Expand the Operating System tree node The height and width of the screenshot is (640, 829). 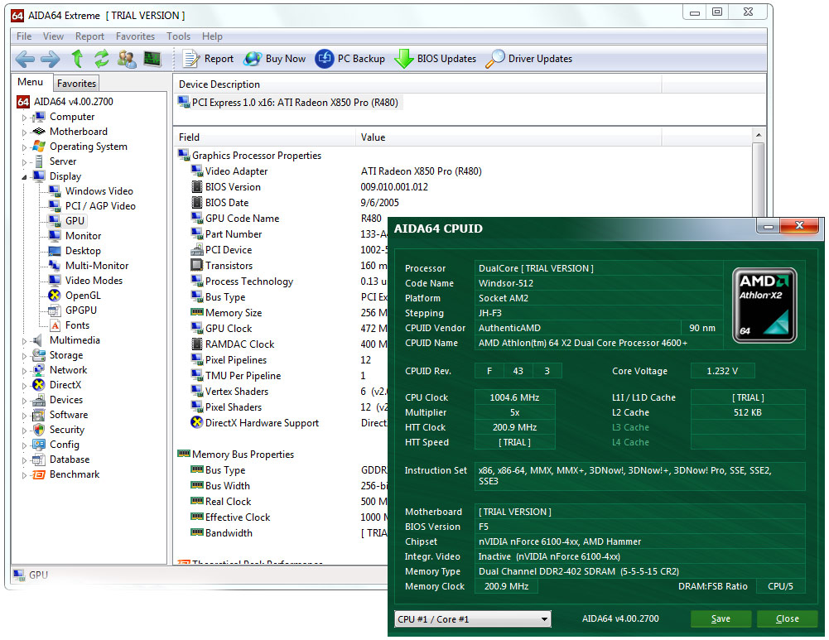(x=24, y=147)
